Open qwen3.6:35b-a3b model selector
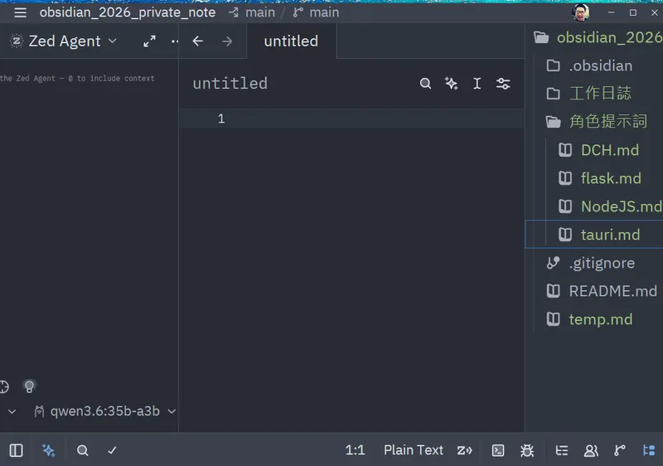The width and height of the screenshot is (663, 466). (105, 411)
